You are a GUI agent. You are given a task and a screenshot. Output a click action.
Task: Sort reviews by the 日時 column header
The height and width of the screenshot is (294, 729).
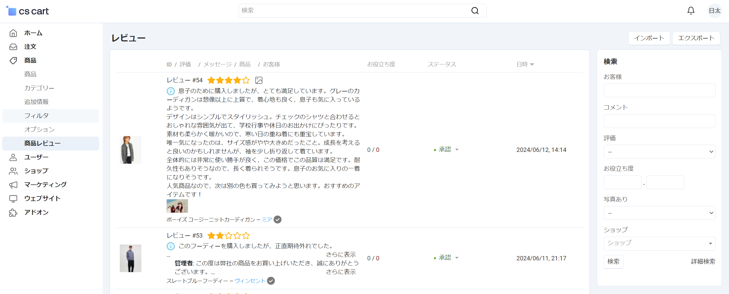click(x=525, y=64)
